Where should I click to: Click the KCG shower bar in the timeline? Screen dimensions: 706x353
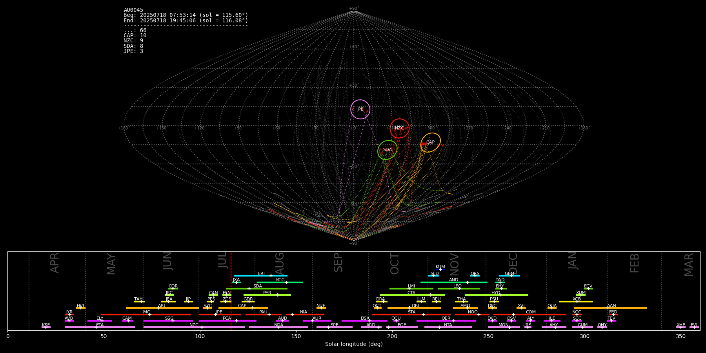pyautogui.click(x=280, y=282)
